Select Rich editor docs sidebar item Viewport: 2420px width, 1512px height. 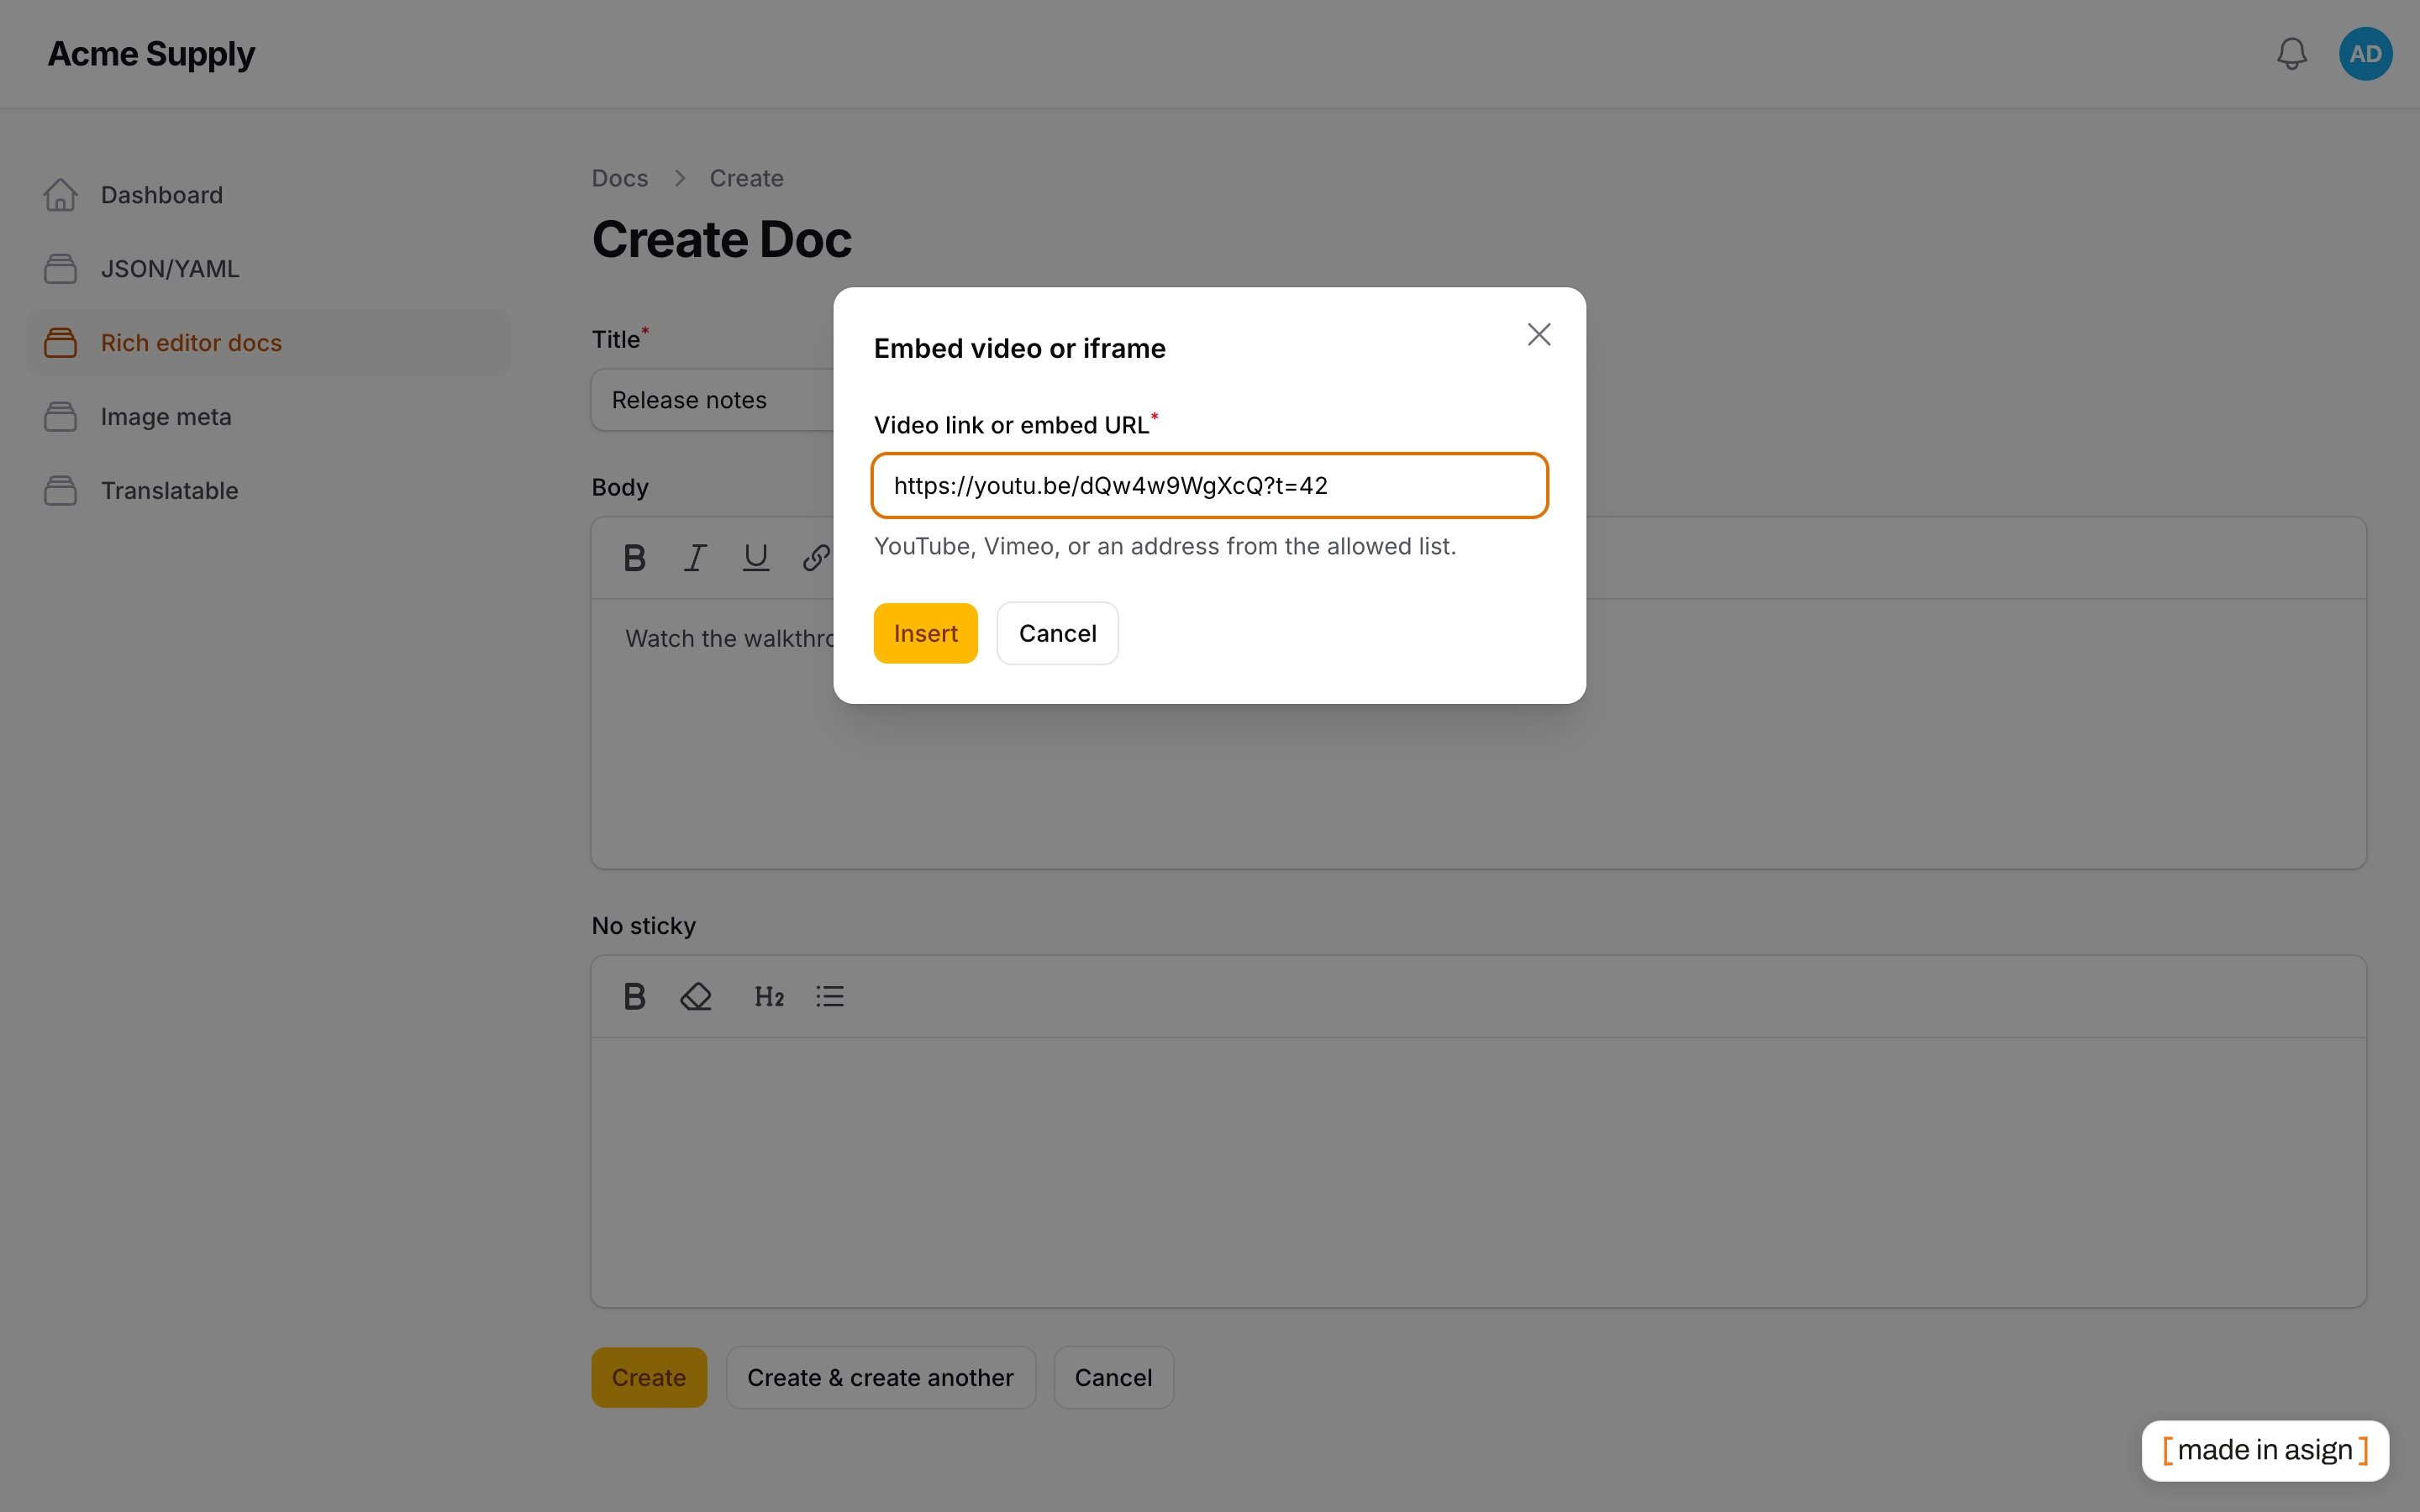point(268,343)
